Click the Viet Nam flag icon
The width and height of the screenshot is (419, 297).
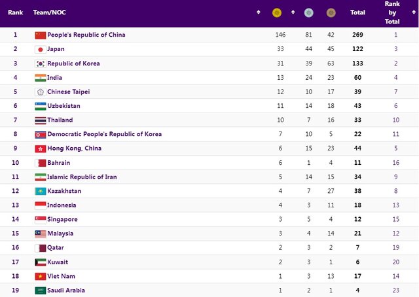40,276
